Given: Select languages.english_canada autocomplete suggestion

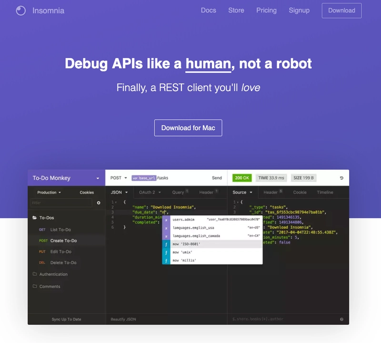Looking at the screenshot, I should click(x=212, y=236).
